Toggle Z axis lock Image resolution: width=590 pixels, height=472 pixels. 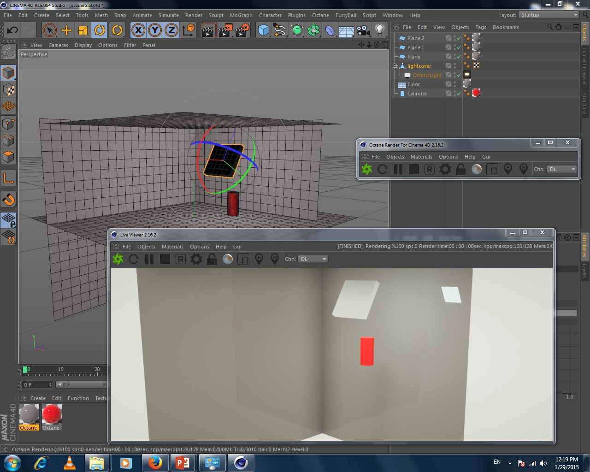click(171, 30)
